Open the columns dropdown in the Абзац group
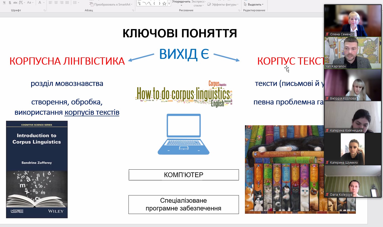The image size is (383, 227). pyautogui.click(x=76, y=3)
